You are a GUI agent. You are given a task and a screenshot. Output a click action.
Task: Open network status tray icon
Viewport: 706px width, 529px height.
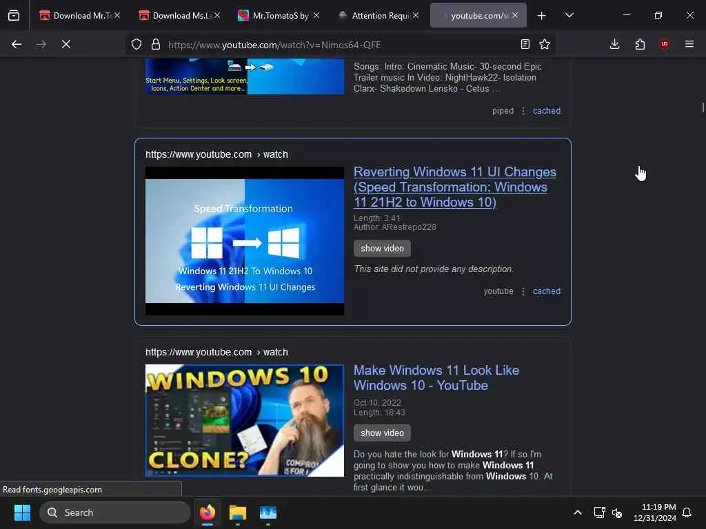pos(599,512)
